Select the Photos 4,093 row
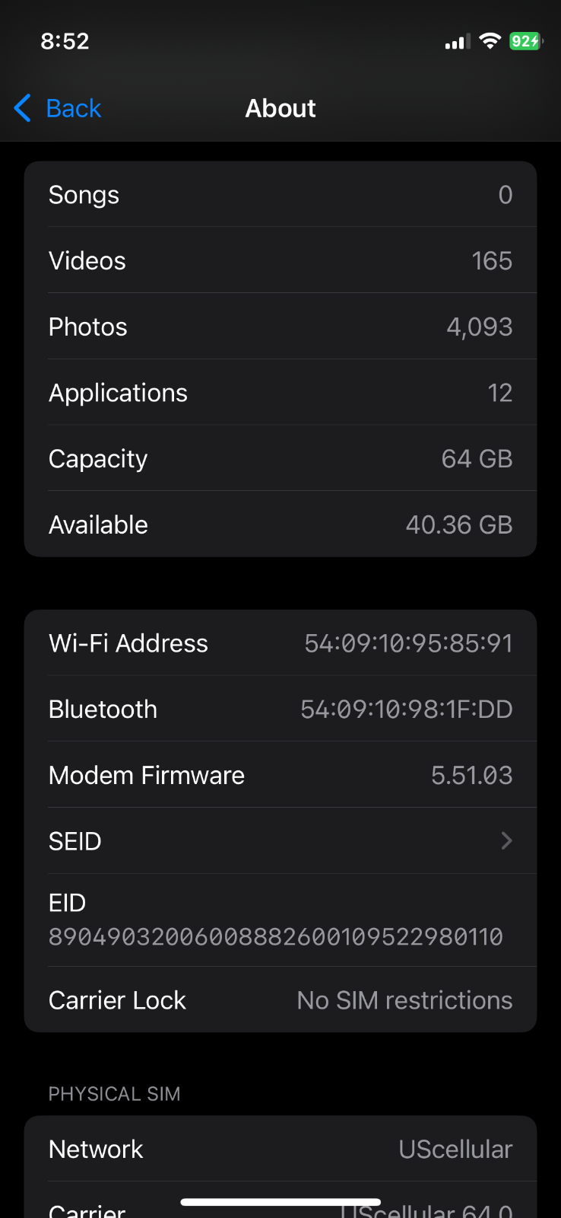Viewport: 561px width, 1218px height. 280,327
